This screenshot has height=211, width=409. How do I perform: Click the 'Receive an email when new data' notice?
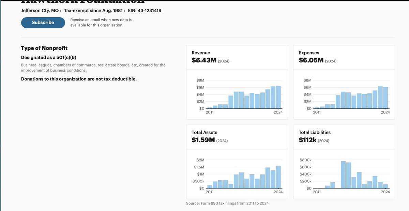click(101, 22)
